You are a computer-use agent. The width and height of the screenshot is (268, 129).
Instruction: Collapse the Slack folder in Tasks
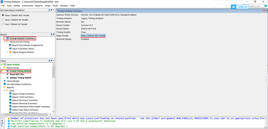tap(5, 91)
